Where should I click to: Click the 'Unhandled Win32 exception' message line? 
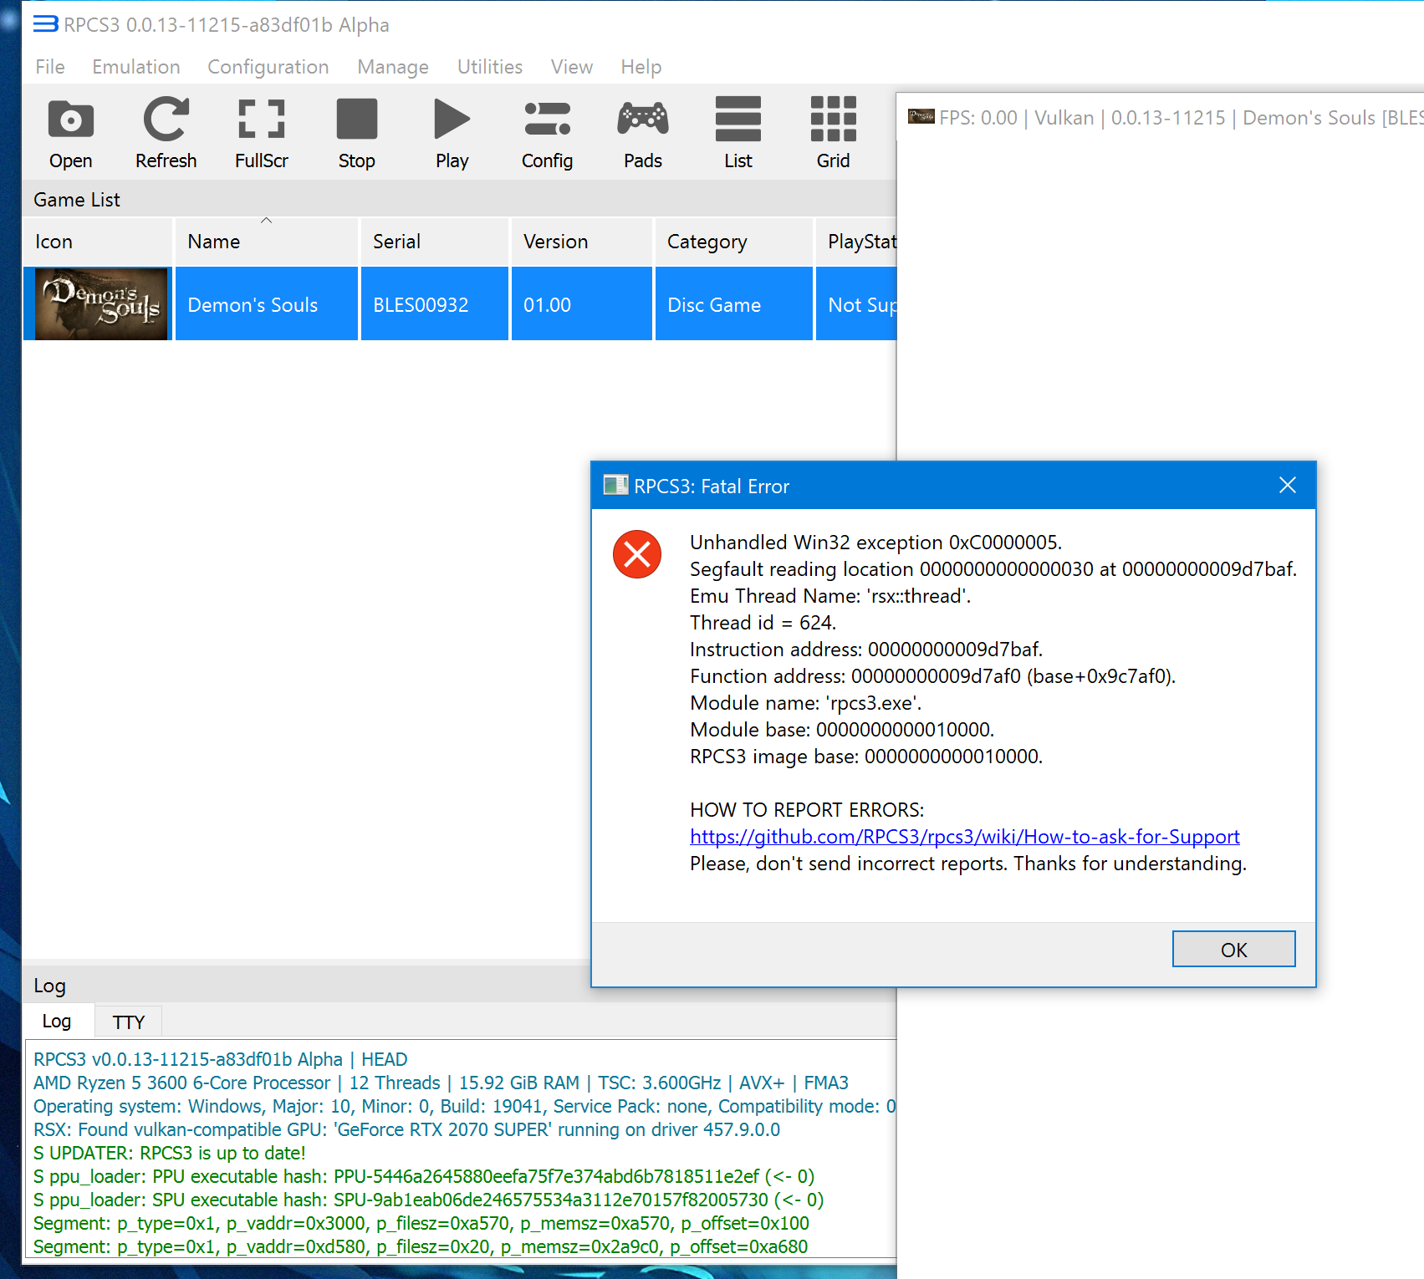pyautogui.click(x=875, y=543)
